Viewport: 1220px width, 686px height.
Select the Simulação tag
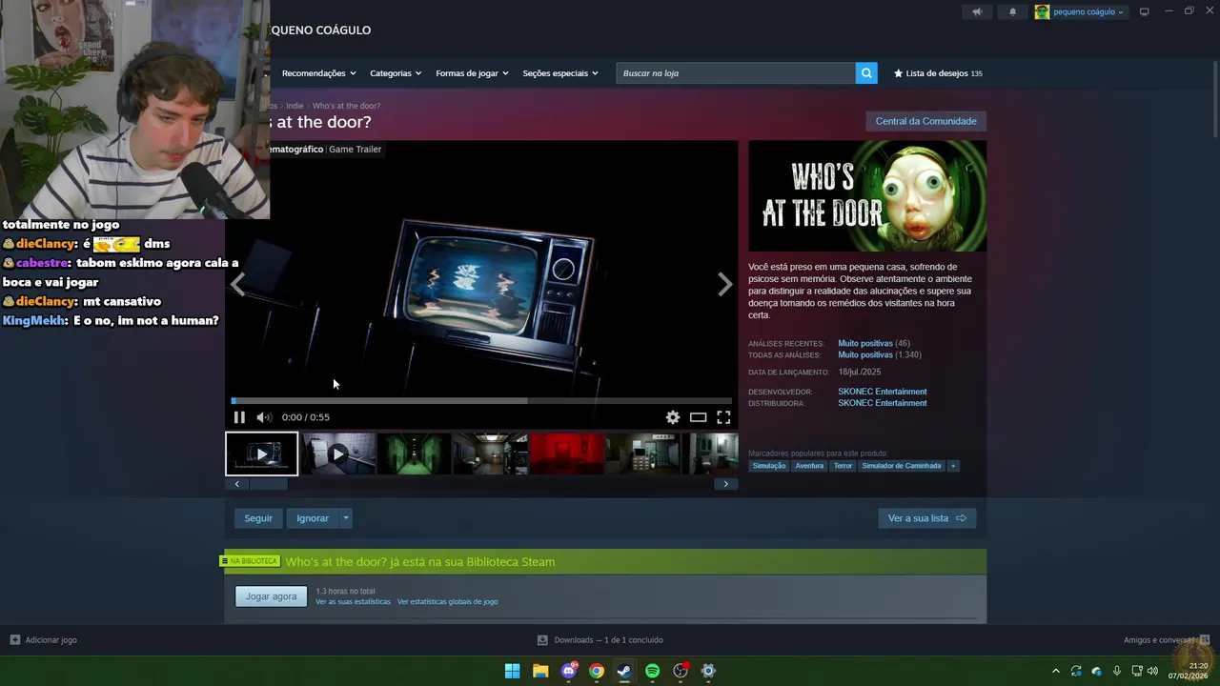tap(769, 466)
